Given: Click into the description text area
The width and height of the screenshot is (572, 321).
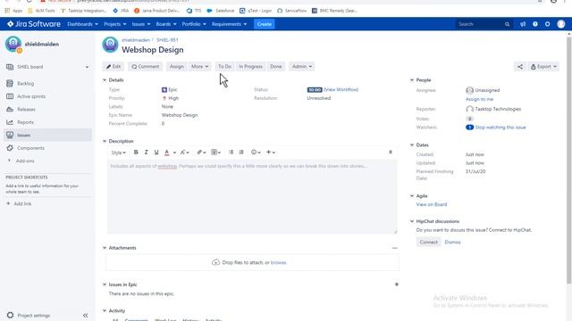Looking at the screenshot, I should coord(252,196).
